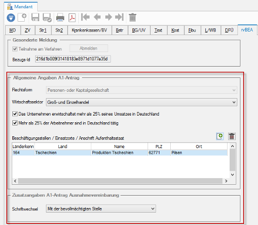The image size is (258, 225).
Task: Print using the printer icon
Action: coord(60,18)
